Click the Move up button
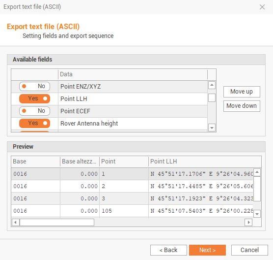Screen dimensions: 273x260 (x=242, y=92)
